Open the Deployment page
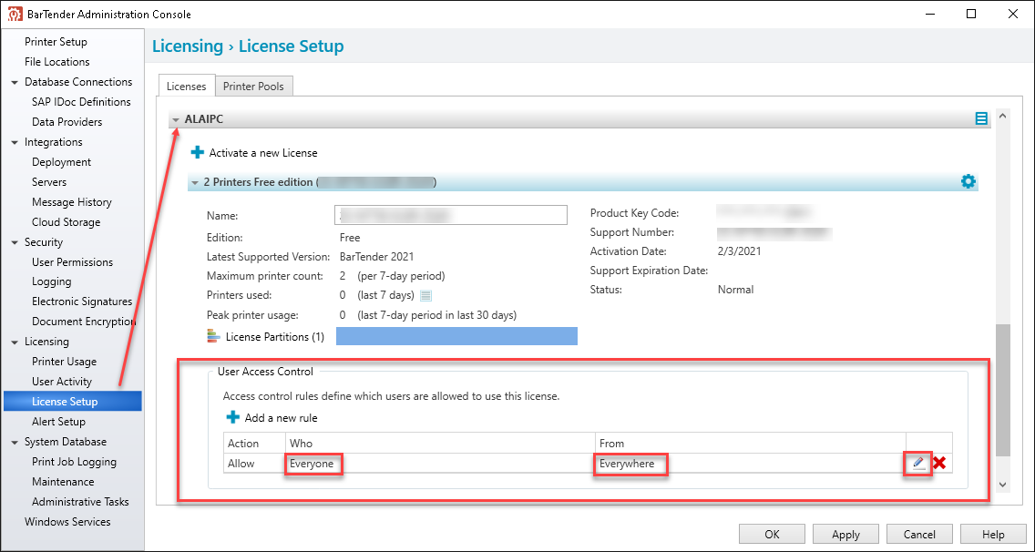 click(61, 162)
